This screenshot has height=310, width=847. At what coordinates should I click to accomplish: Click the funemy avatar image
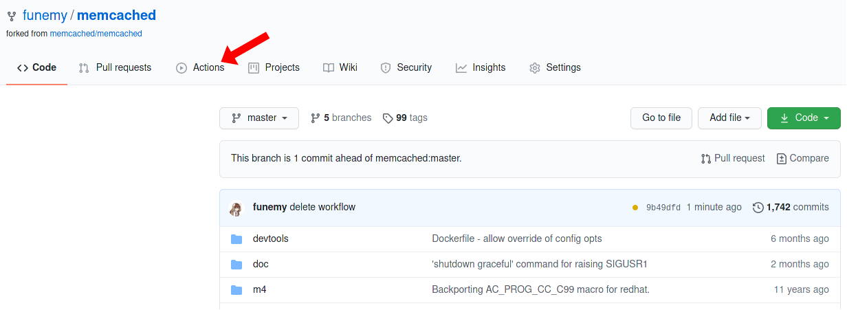pyautogui.click(x=236, y=208)
